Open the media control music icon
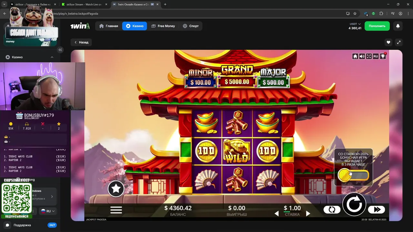Viewport: 413px width, 232px height. (x=393, y=14)
